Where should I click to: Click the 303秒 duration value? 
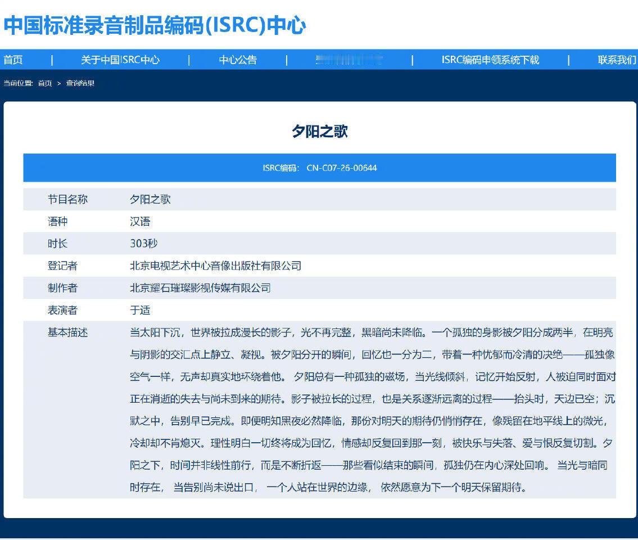point(144,244)
